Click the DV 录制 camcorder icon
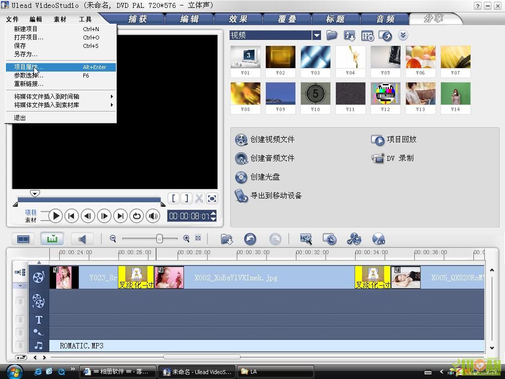505x379 pixels. [x=378, y=158]
